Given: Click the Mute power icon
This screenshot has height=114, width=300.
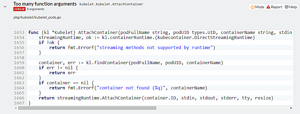Looking at the screenshot, I should pyautogui.click(x=253, y=7).
